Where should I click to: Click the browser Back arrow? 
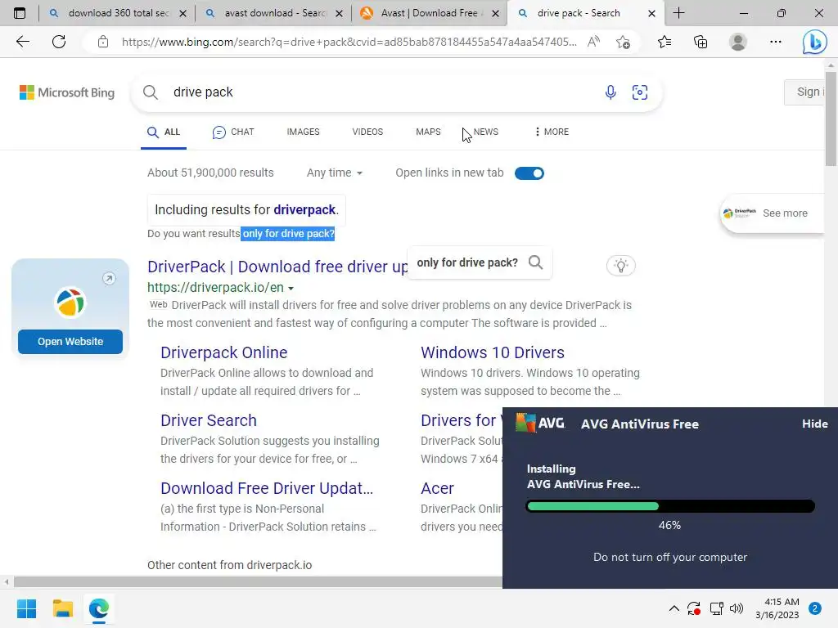pos(22,42)
